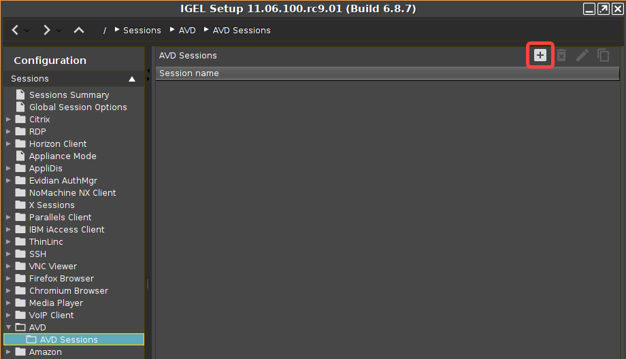Select the Horizon Client folder
626x359 pixels.
(58, 144)
